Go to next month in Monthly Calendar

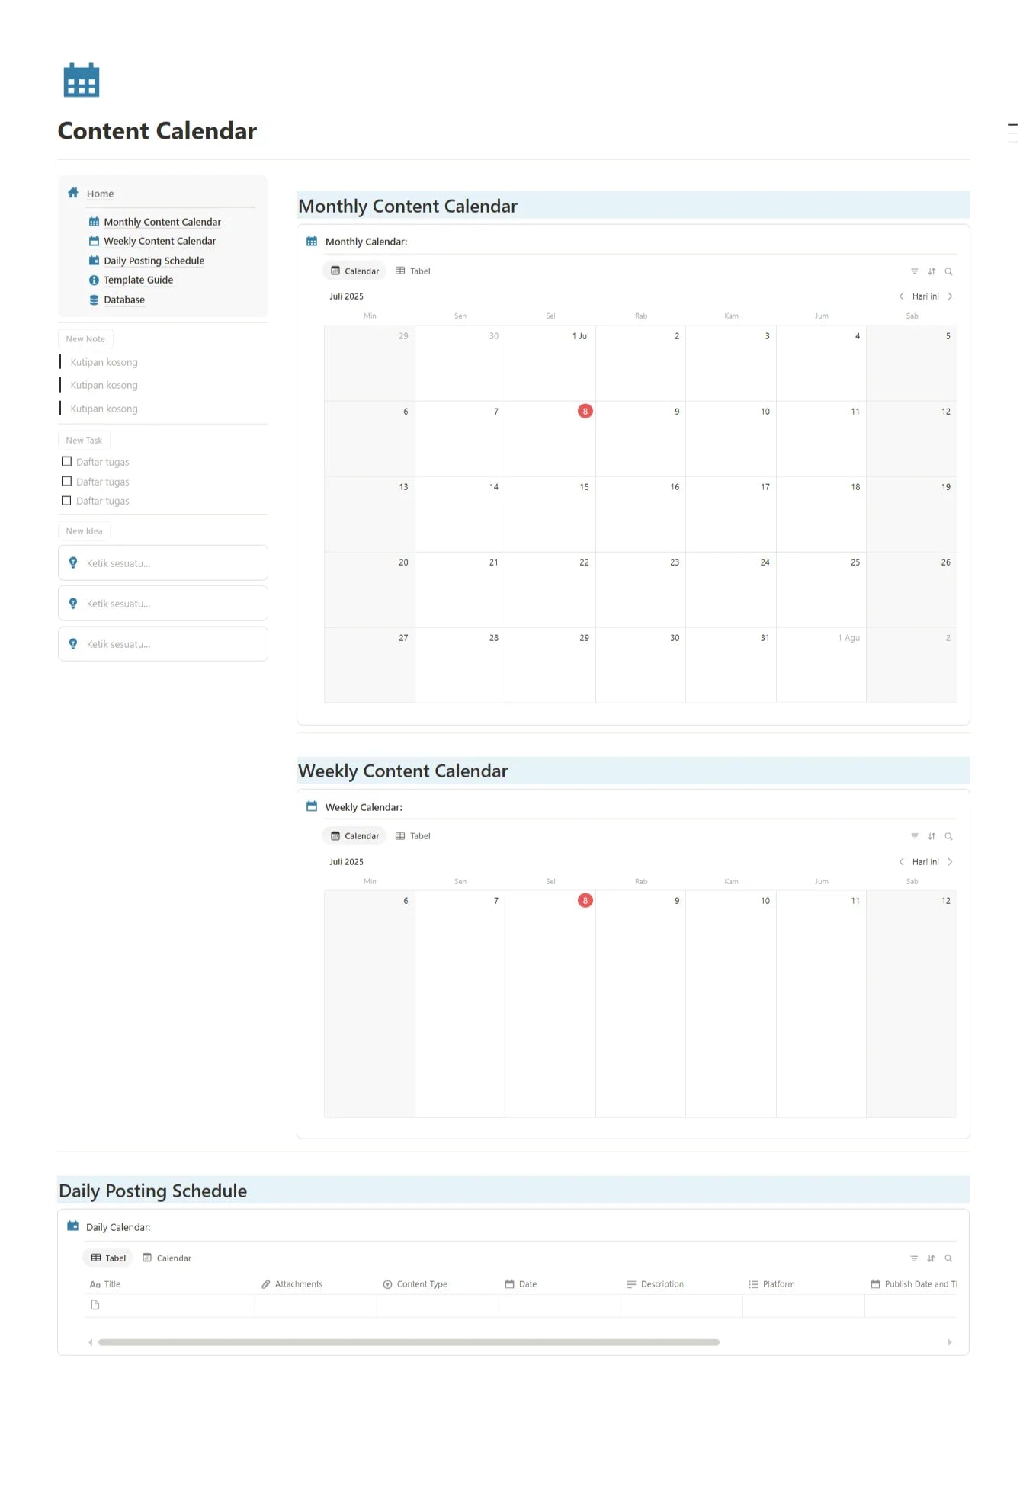950,296
